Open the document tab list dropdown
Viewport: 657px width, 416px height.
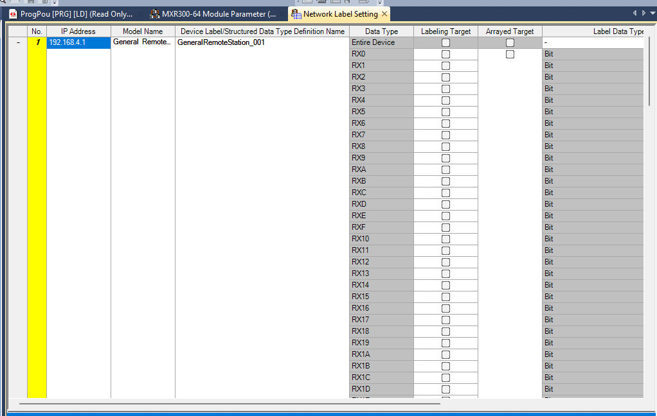click(652, 13)
